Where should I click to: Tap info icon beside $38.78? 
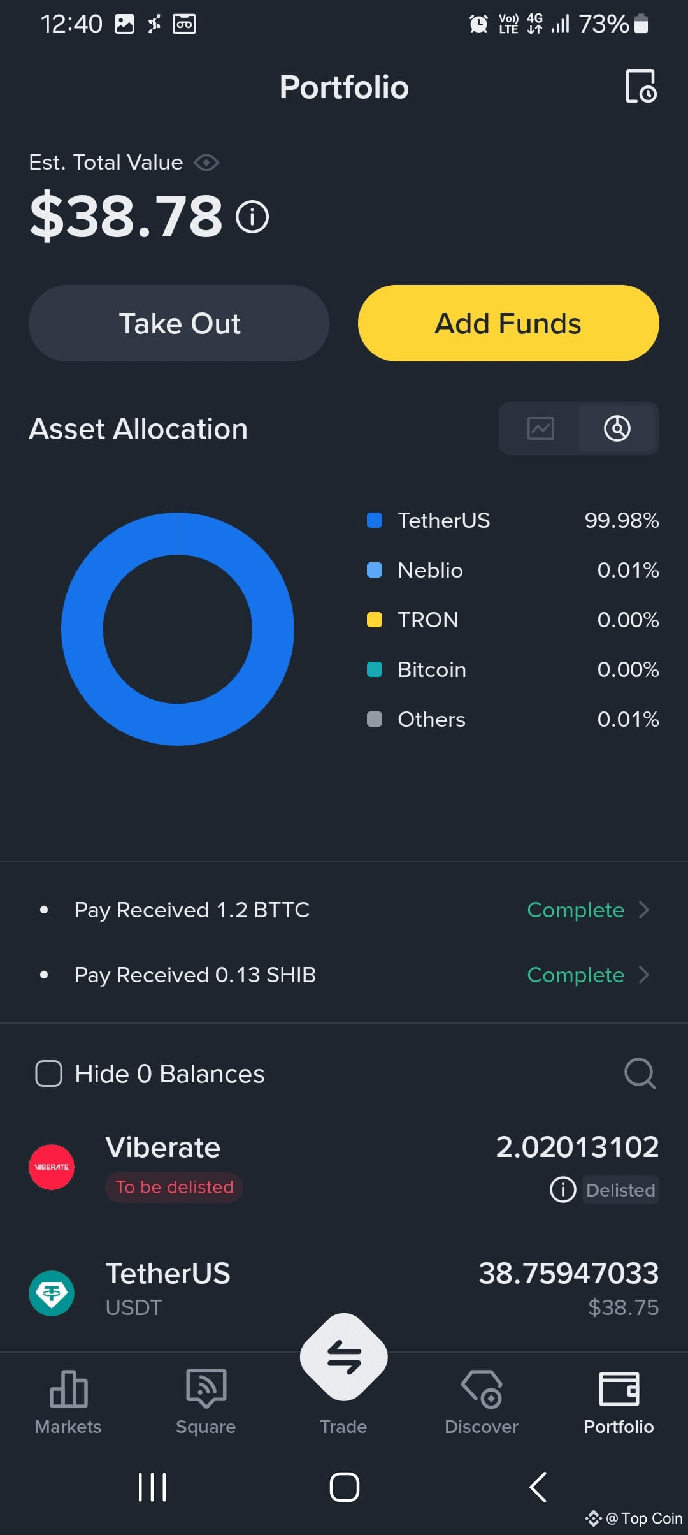pyautogui.click(x=252, y=217)
